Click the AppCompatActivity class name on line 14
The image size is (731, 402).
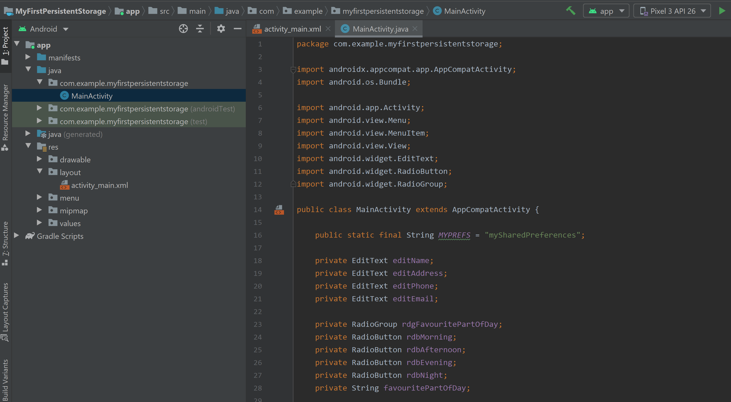click(x=491, y=209)
